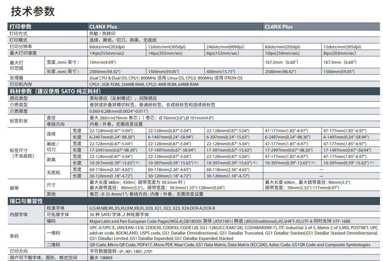Image resolution: width=383 pixels, height=261 pixels.
Task: Click the 内部字体 row label
Action: [x=18, y=215]
